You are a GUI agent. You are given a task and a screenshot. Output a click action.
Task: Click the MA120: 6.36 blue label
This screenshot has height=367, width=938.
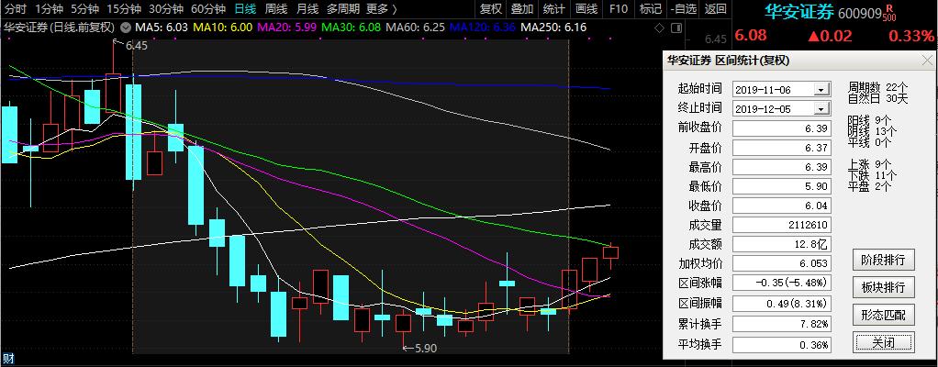click(482, 28)
